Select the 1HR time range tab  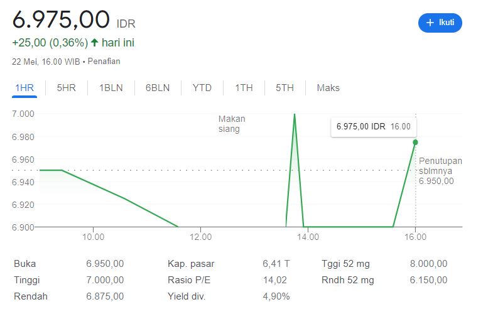[x=24, y=88]
